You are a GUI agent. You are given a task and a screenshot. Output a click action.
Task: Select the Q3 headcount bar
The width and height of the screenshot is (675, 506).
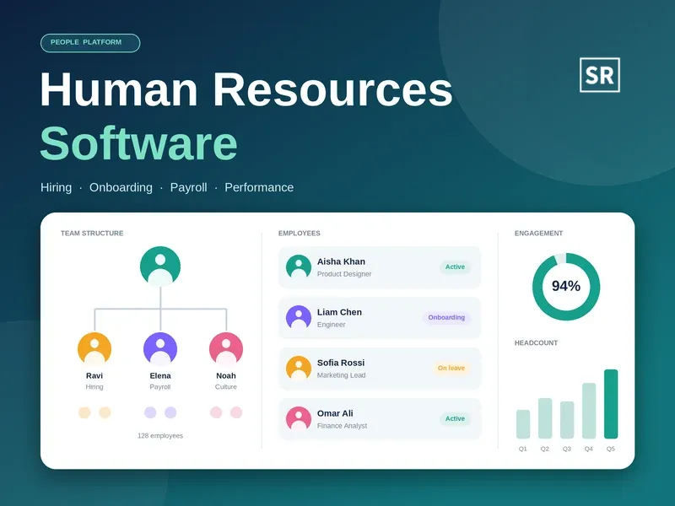567,420
